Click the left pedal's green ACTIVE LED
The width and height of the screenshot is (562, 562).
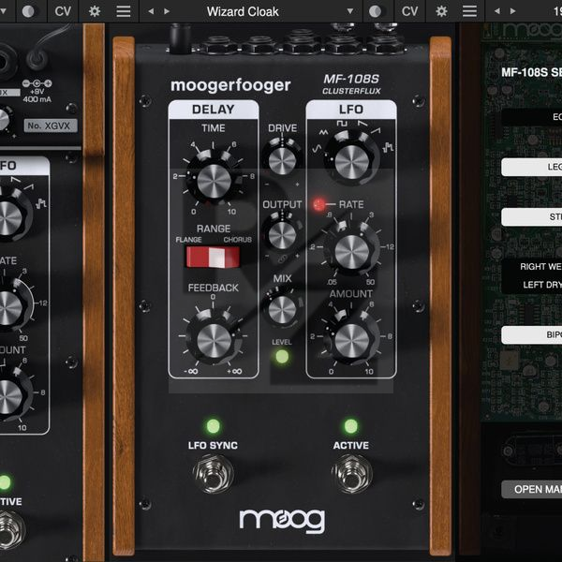tap(5, 482)
